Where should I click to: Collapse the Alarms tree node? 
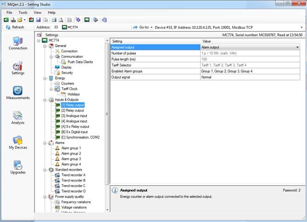45,143
